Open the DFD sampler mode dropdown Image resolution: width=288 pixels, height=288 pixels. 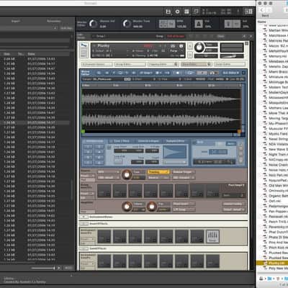click(108, 172)
